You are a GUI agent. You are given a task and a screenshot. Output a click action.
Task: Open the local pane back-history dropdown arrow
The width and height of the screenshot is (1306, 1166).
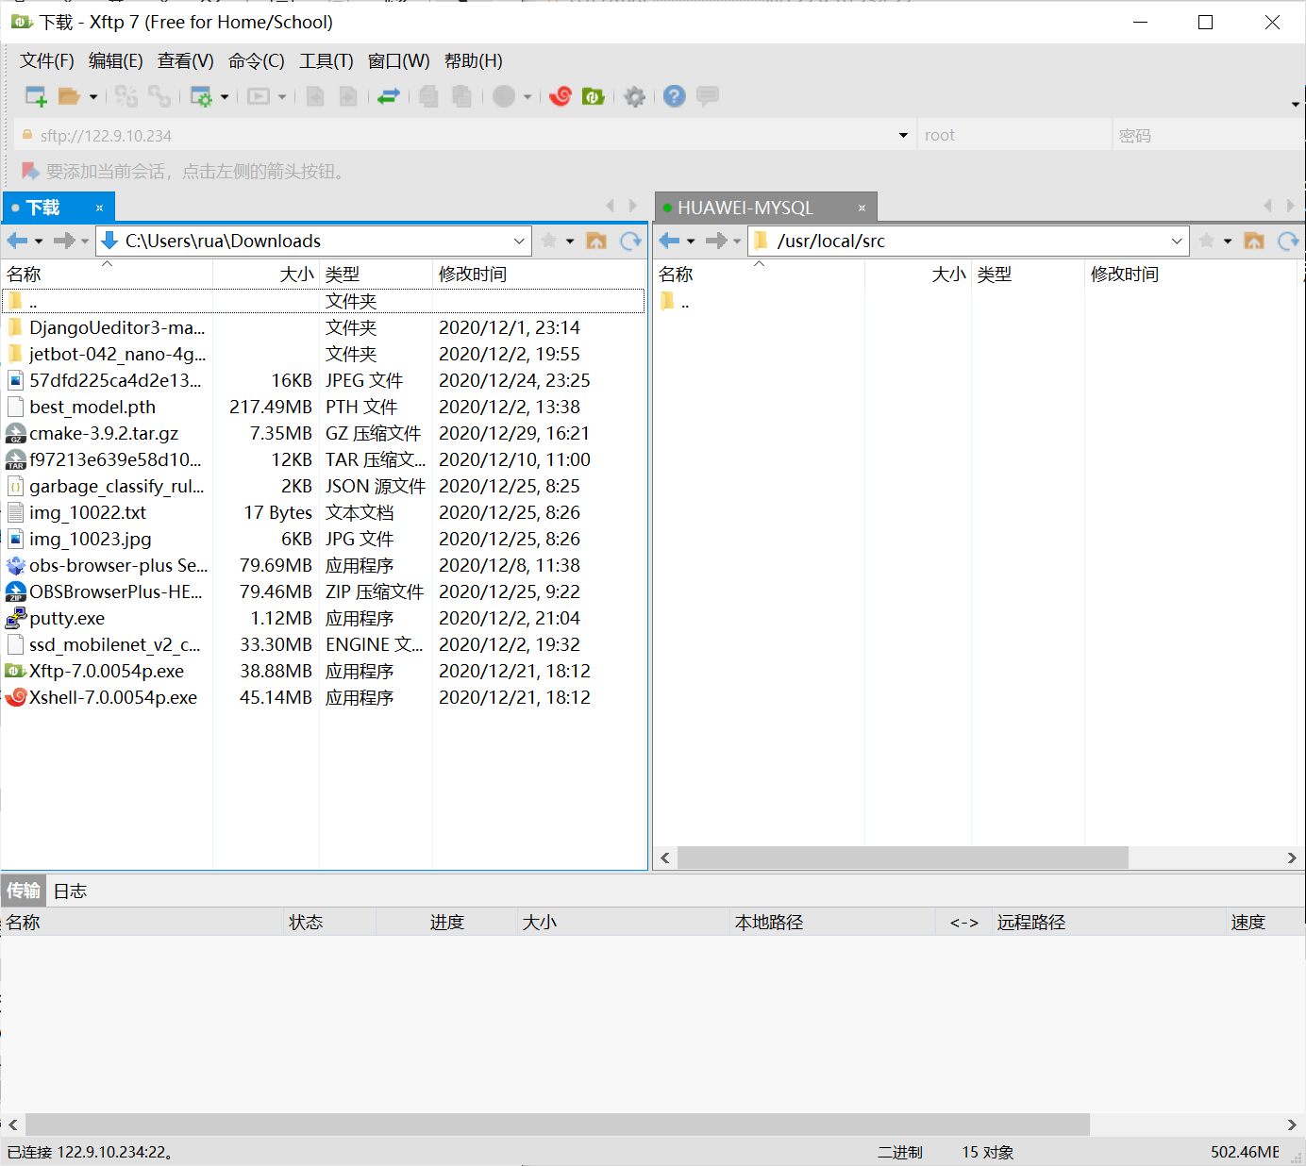[39, 242]
